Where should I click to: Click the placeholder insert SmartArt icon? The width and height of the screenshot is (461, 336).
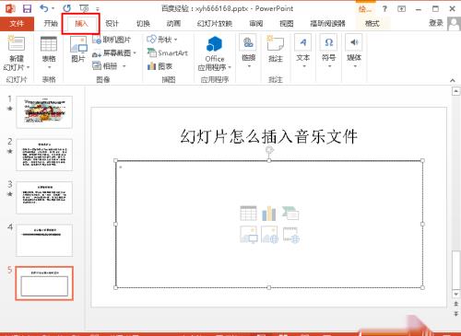pyautogui.click(x=290, y=214)
